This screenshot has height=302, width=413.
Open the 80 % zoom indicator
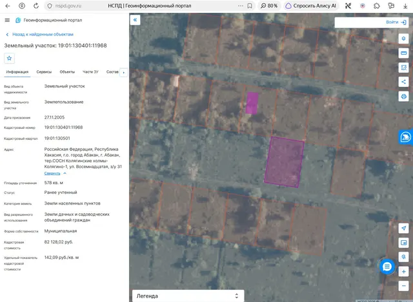(x=269, y=6)
